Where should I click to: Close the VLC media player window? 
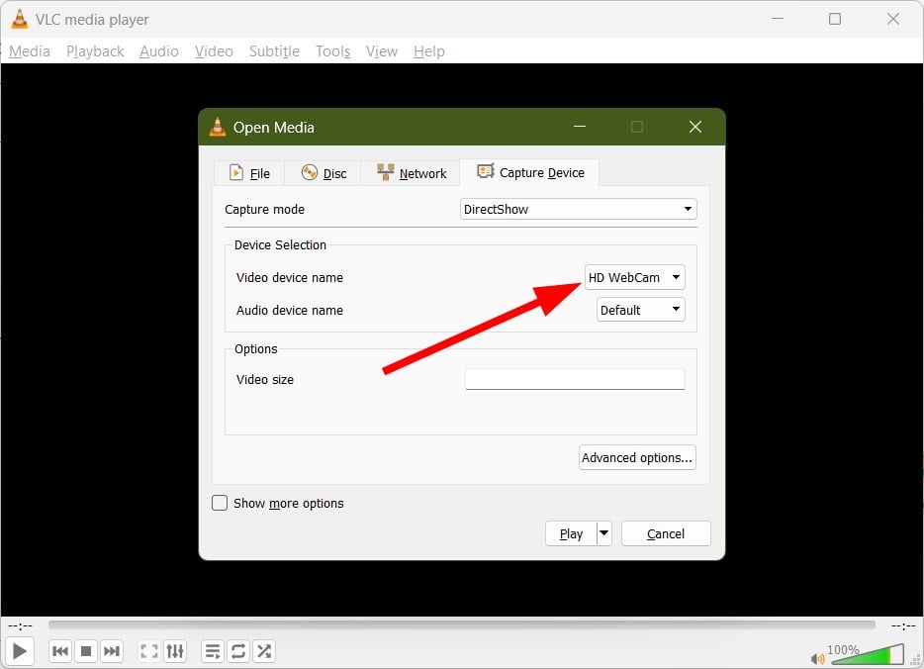(893, 19)
